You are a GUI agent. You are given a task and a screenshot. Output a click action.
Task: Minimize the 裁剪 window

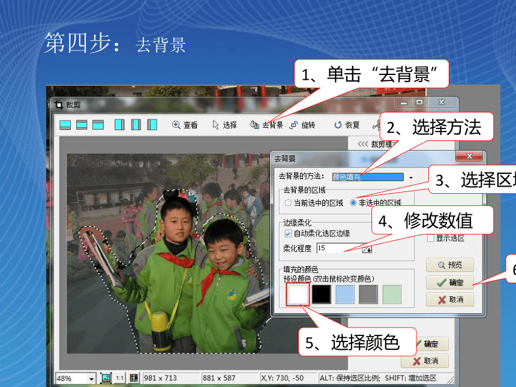pyautogui.click(x=403, y=103)
